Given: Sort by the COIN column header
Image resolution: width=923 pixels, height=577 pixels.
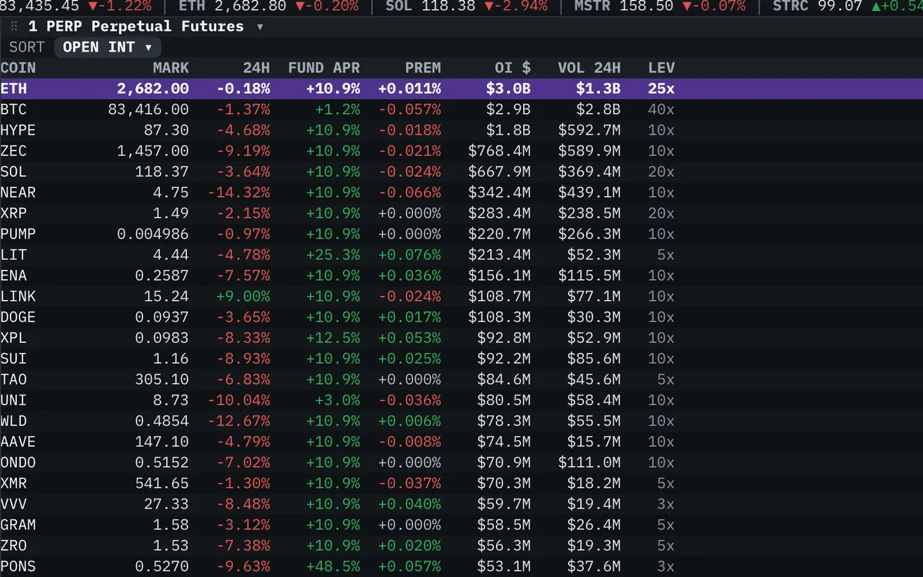Looking at the screenshot, I should click(x=18, y=68).
